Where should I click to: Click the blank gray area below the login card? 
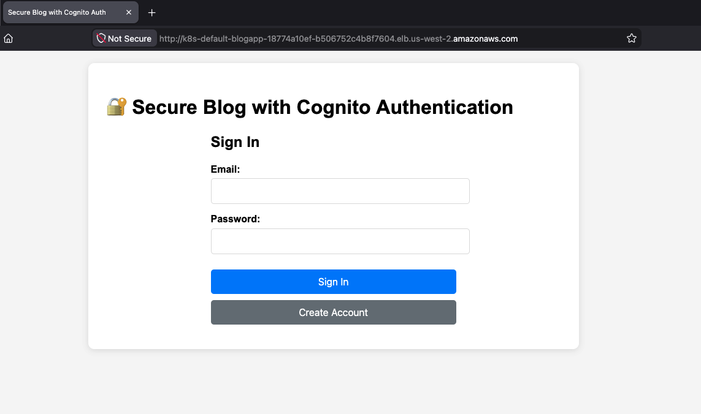(334, 382)
